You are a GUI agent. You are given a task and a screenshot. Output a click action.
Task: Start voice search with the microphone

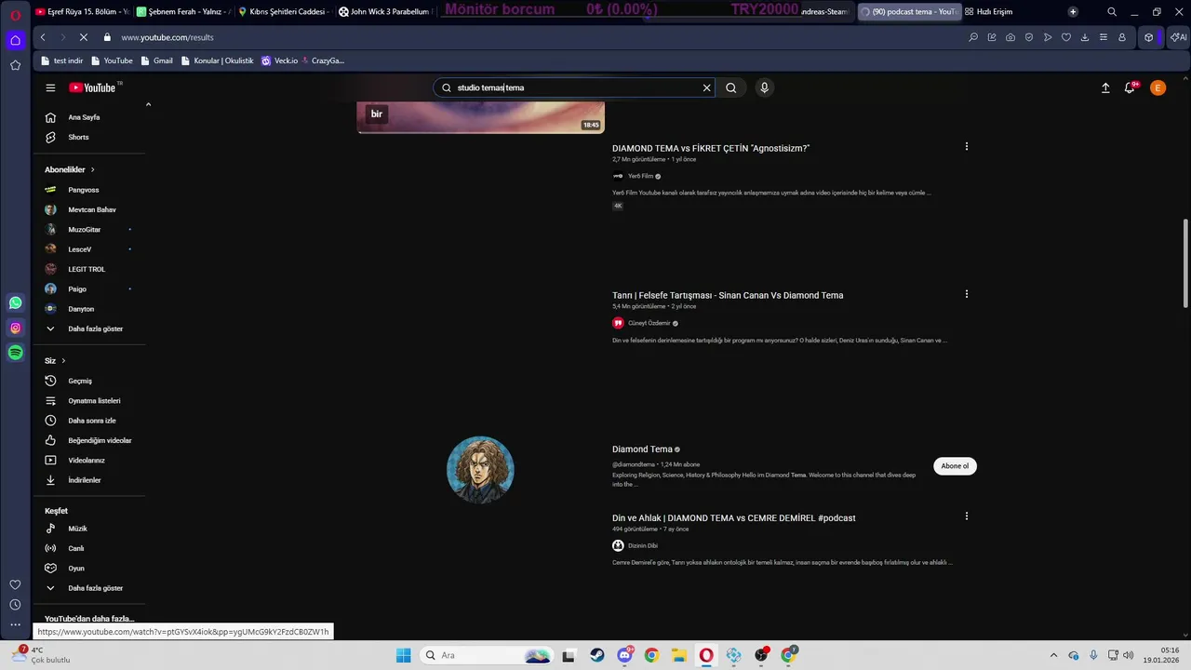[x=764, y=87]
